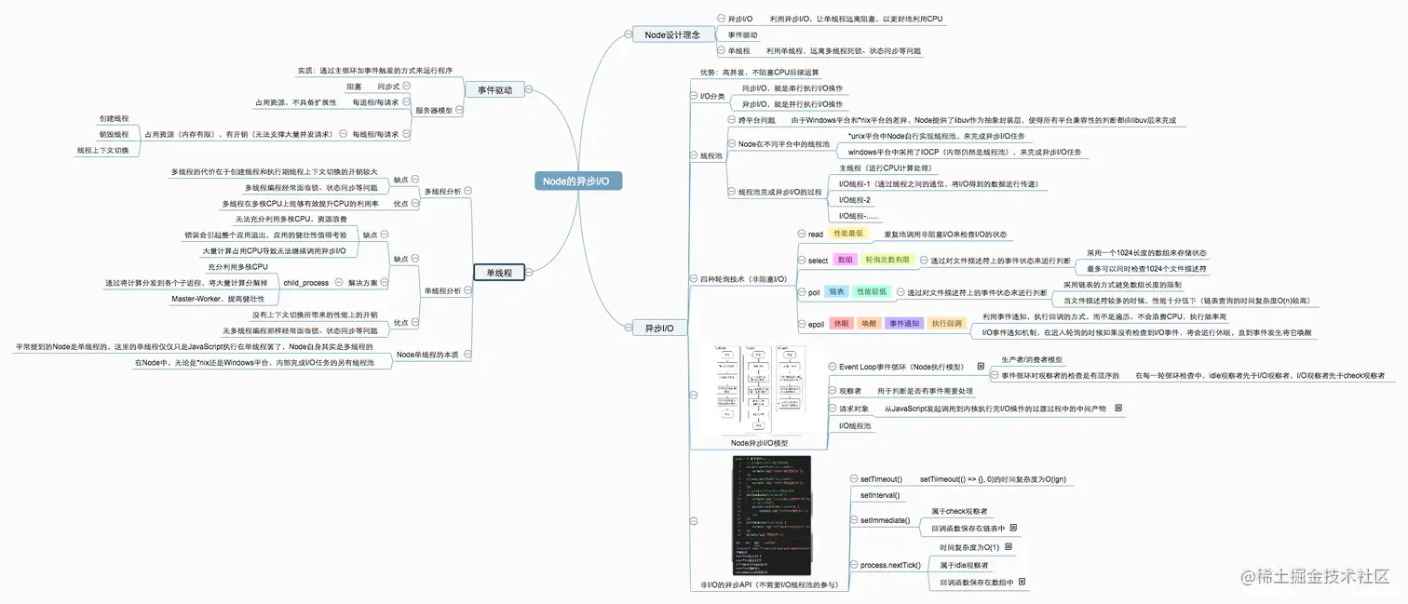
Task: Collapse the 线程池完成异步I/O的过程 node
Action: click(x=731, y=192)
